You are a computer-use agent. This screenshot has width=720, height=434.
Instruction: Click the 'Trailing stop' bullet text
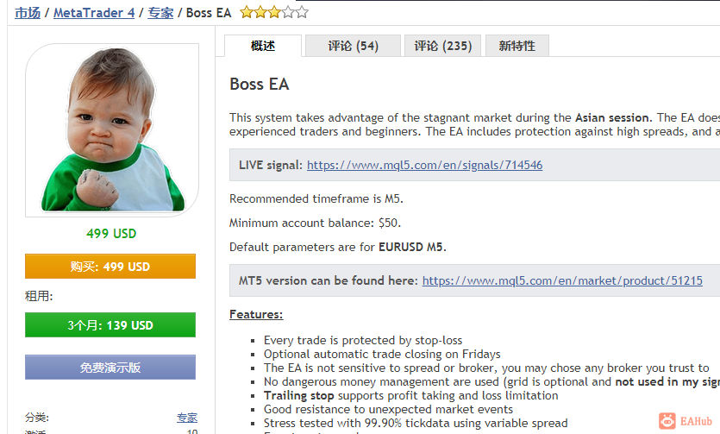coord(298,395)
